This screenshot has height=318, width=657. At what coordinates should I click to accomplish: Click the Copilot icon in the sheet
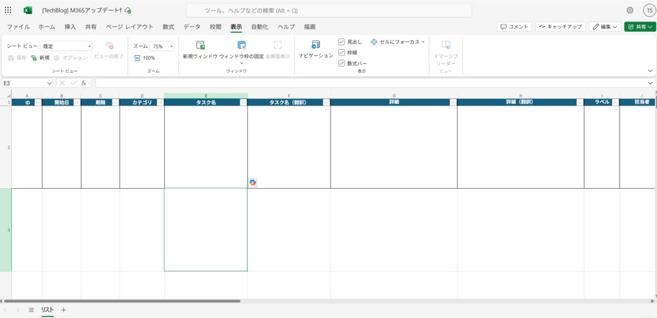click(x=253, y=183)
